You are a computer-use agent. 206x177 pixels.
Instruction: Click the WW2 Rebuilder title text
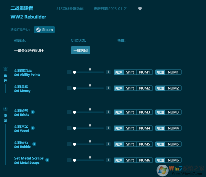[x=28, y=17]
